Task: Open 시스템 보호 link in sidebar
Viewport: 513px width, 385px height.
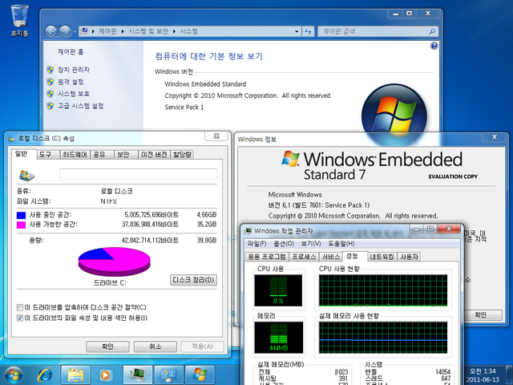Action: click(74, 94)
